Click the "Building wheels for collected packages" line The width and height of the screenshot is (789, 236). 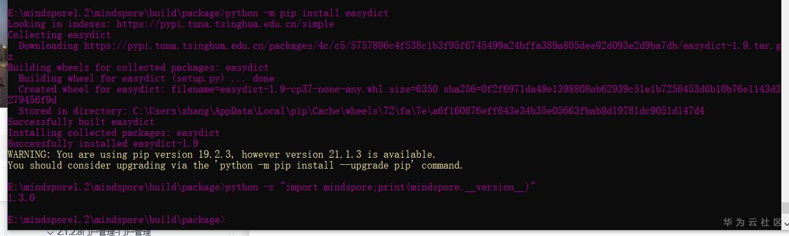pos(138,67)
